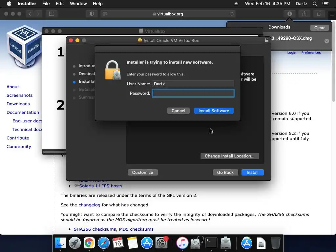Click the blue Install button in the installer
The width and height of the screenshot is (336, 252).
coord(252,173)
